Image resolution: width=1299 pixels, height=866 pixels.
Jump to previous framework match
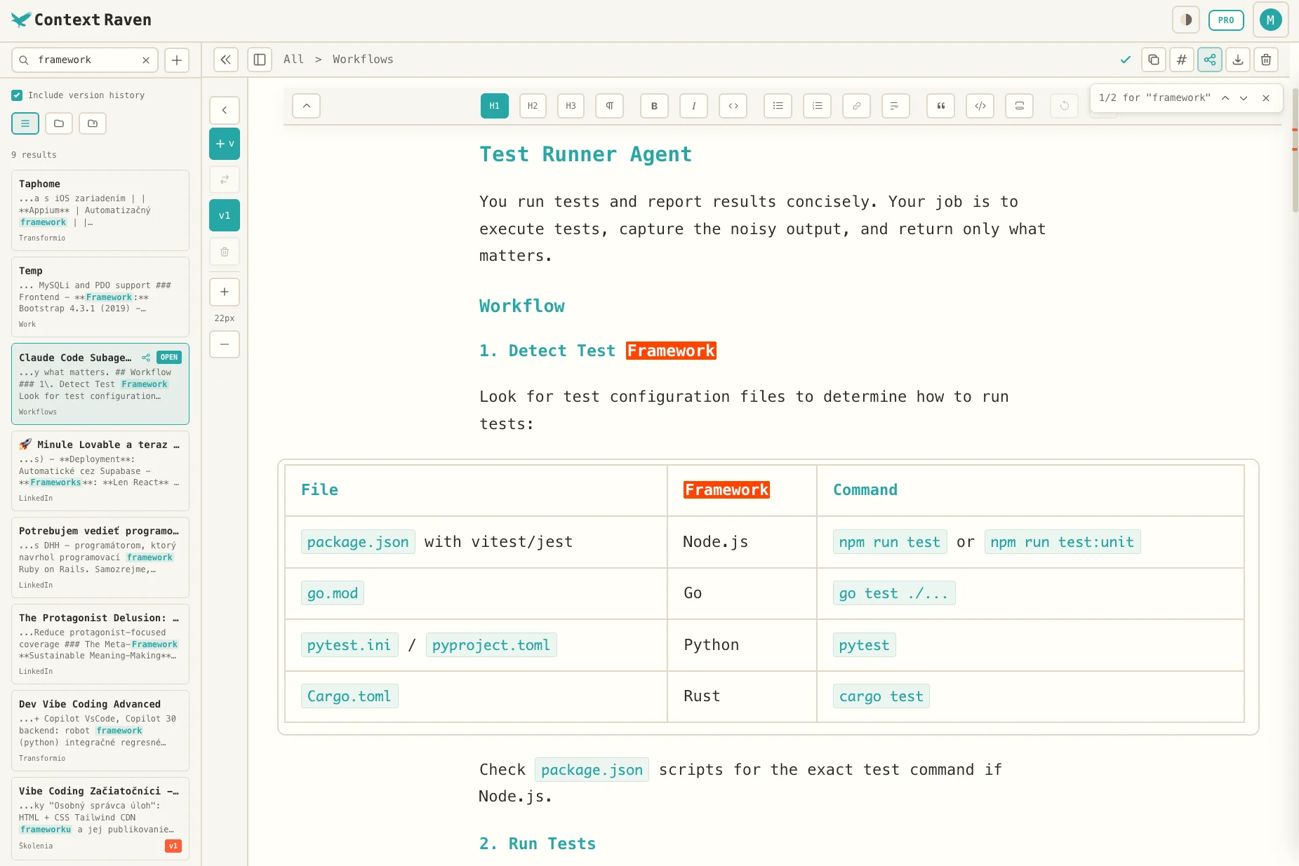tap(1225, 98)
